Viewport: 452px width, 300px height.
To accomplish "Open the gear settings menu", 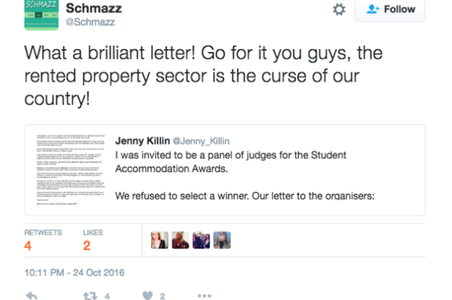I will pyautogui.click(x=339, y=10).
